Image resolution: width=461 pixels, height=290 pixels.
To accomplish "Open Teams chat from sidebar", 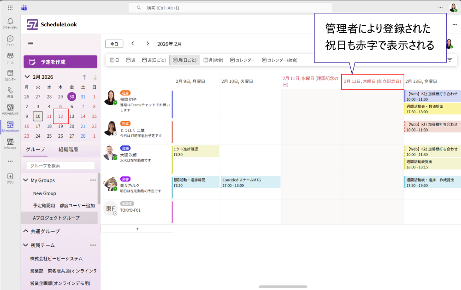I will click(10, 40).
